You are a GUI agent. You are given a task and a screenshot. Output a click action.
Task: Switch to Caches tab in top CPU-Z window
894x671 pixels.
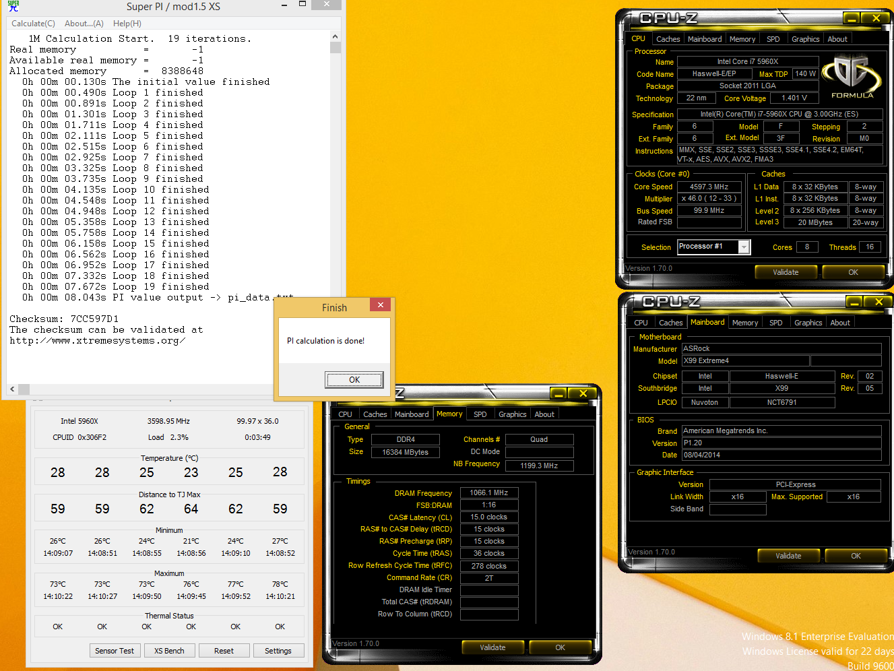tap(668, 39)
